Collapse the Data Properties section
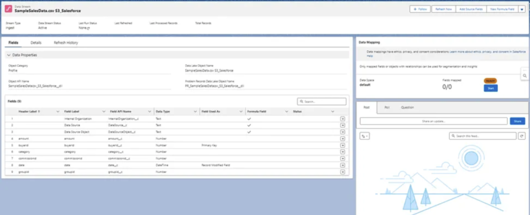The image size is (530, 215). pyautogui.click(x=9, y=55)
